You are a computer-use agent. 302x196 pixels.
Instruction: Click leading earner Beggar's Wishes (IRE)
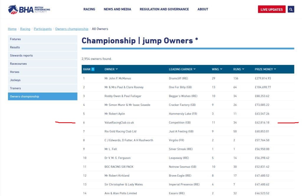point(183,96)
